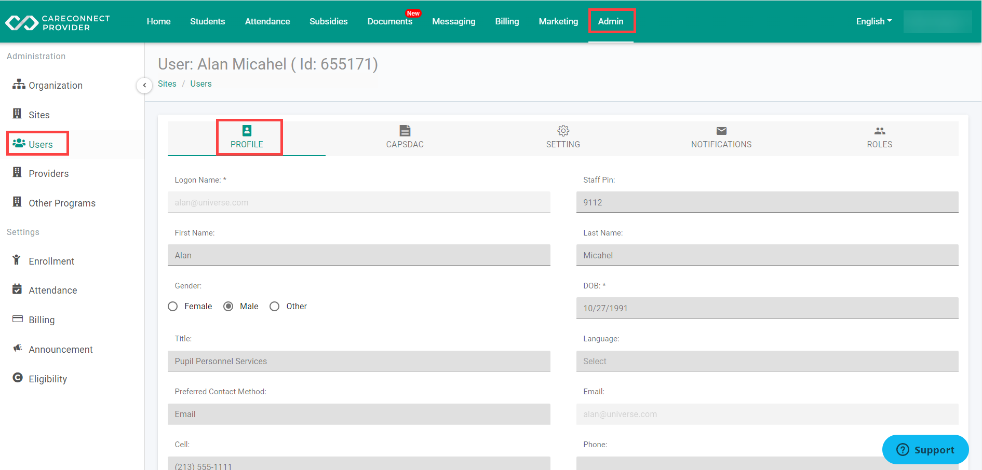Switch to the SETTING tab
This screenshot has width=982, height=470.
click(x=563, y=138)
